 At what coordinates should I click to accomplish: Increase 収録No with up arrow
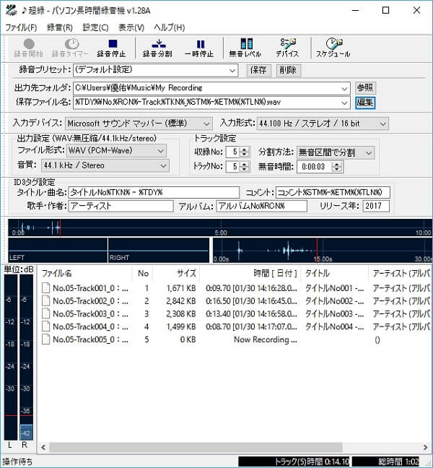pos(245,149)
